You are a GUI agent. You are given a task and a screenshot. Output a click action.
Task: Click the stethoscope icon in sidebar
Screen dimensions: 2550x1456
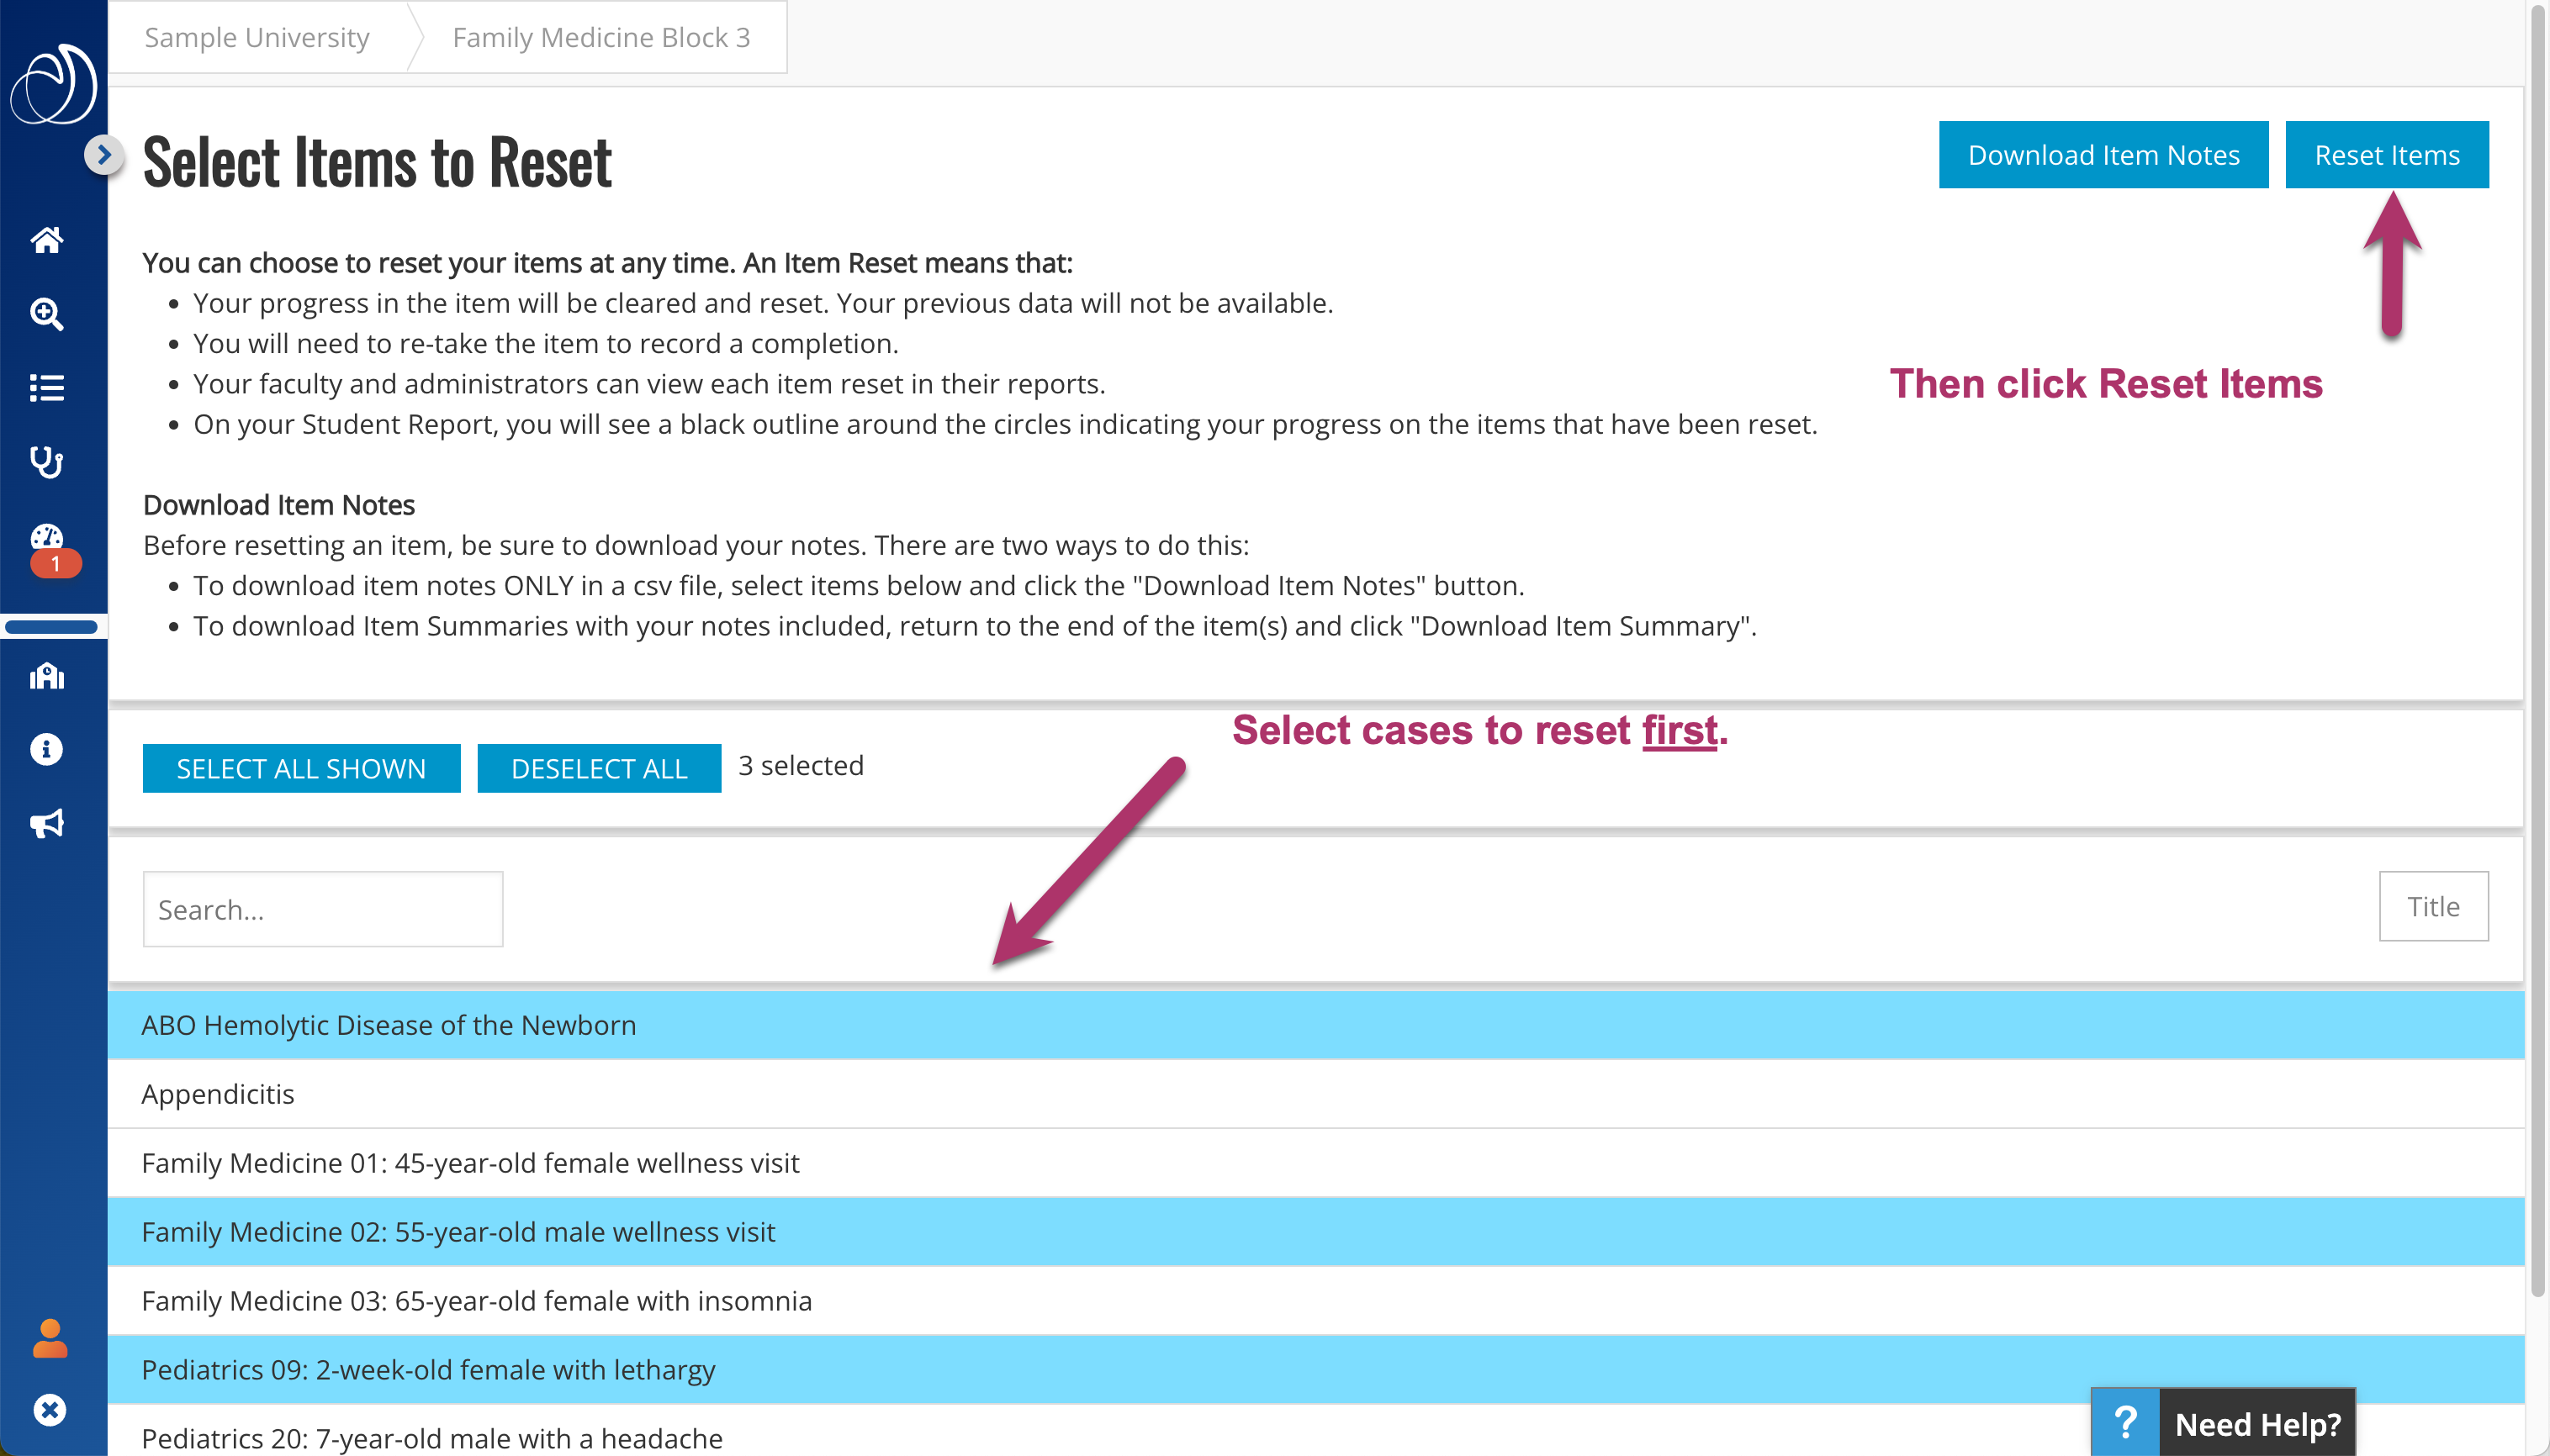coord(47,462)
